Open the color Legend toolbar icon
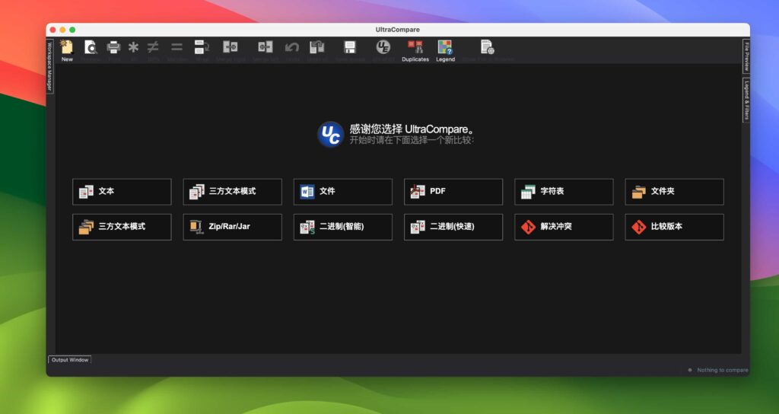 click(x=445, y=50)
